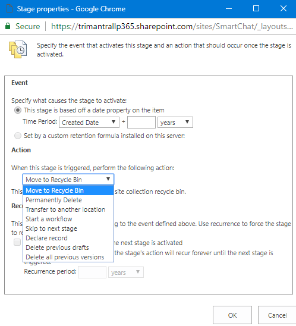Minimize the Stage properties window
The height and width of the screenshot is (326, 296).
click(x=229, y=9)
